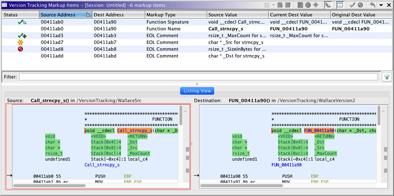
Task: Click the gray circle toolbar icon
Action: [x=307, y=5]
